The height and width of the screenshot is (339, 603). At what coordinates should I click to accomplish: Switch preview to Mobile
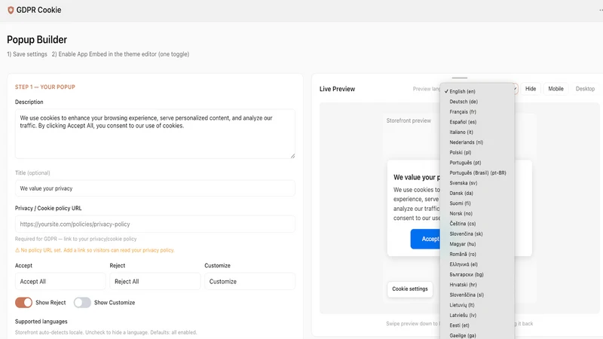[556, 89]
